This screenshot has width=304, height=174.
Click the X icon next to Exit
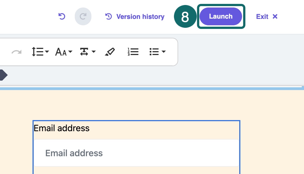point(275,17)
